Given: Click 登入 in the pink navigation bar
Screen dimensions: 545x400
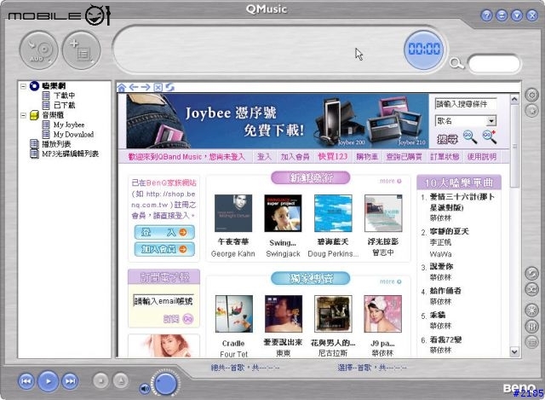Looking at the screenshot, I should [x=264, y=157].
